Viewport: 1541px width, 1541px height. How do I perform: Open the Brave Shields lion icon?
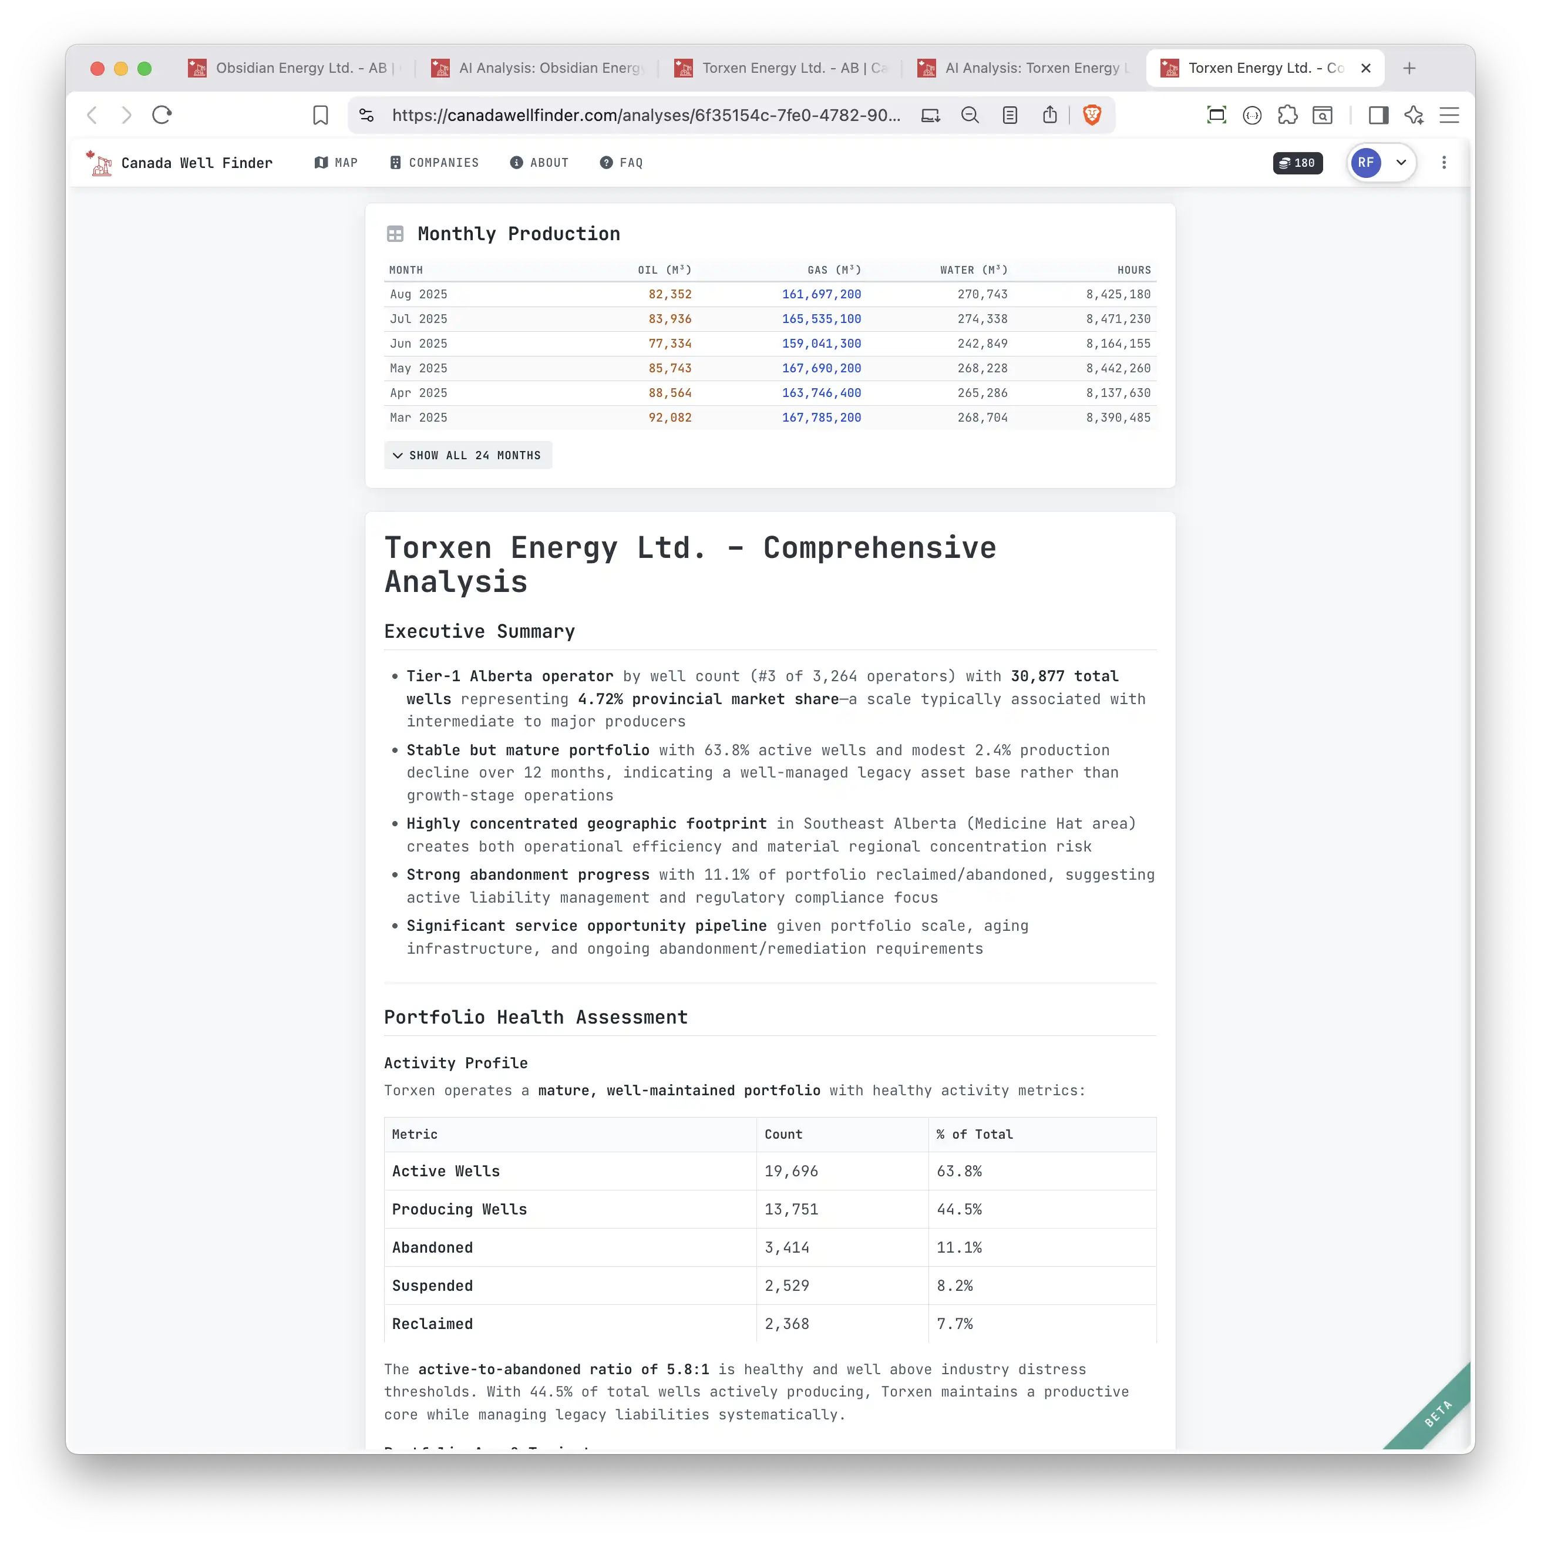[x=1092, y=115]
